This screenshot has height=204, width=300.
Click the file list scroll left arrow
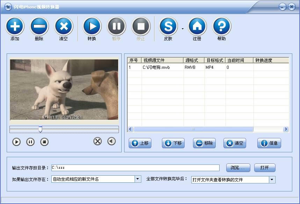click(x=130, y=129)
